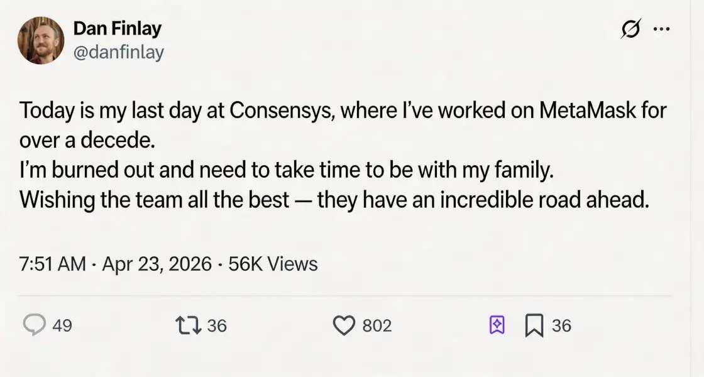Select the reply count 49

click(x=62, y=325)
